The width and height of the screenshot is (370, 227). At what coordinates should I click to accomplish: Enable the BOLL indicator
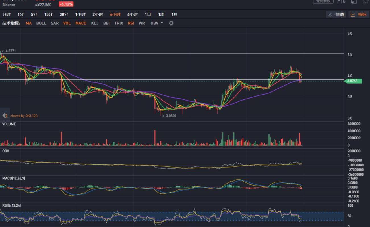point(41,23)
